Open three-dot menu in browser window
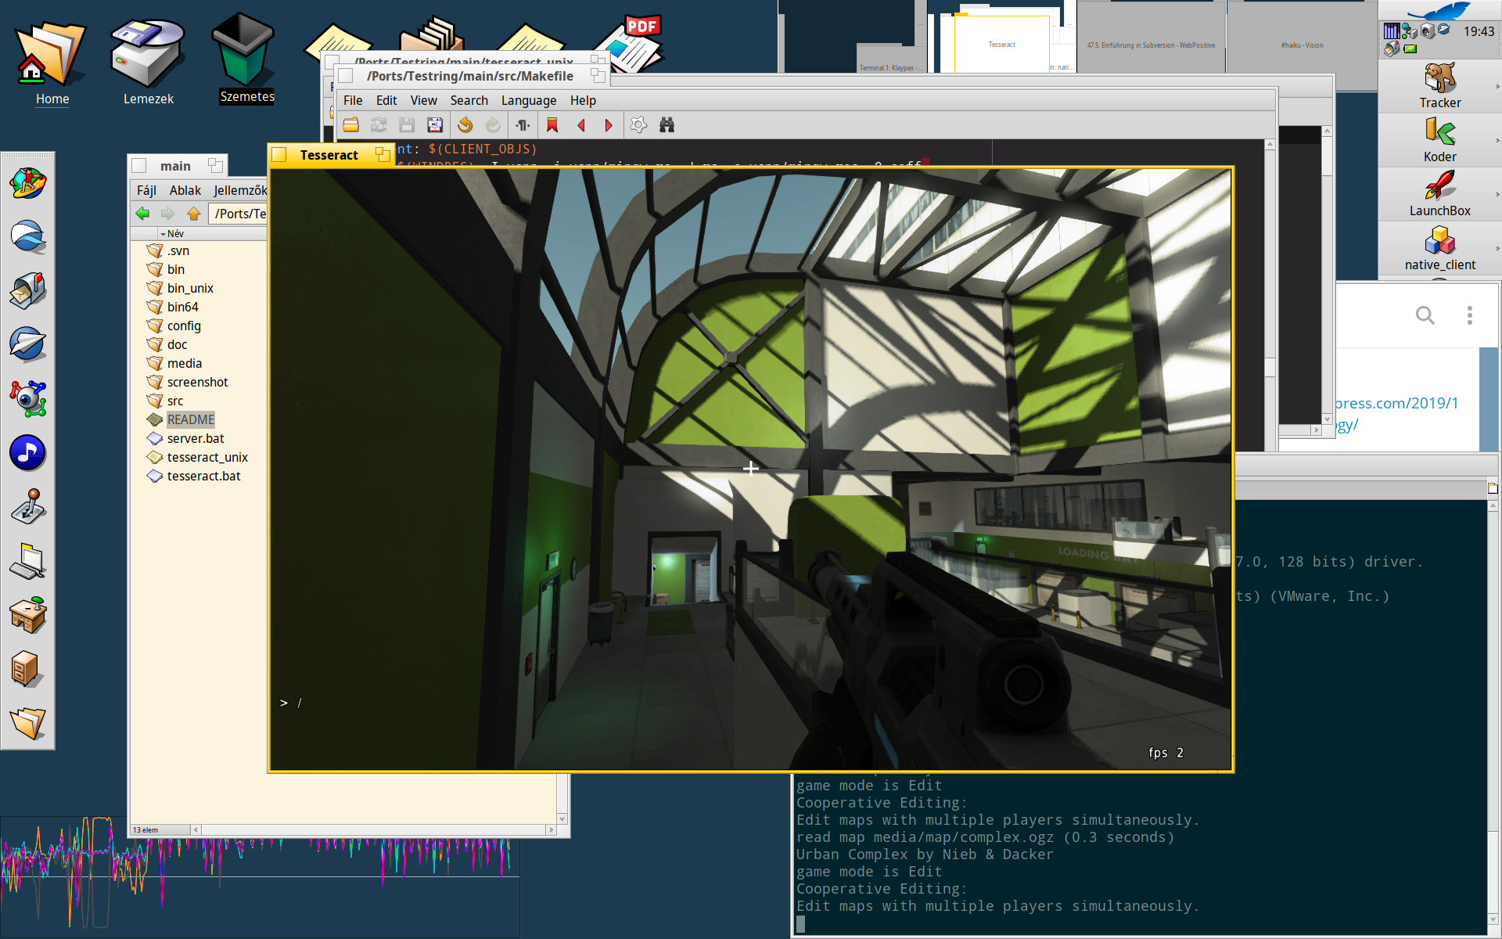Image resolution: width=1502 pixels, height=939 pixels. [1469, 315]
